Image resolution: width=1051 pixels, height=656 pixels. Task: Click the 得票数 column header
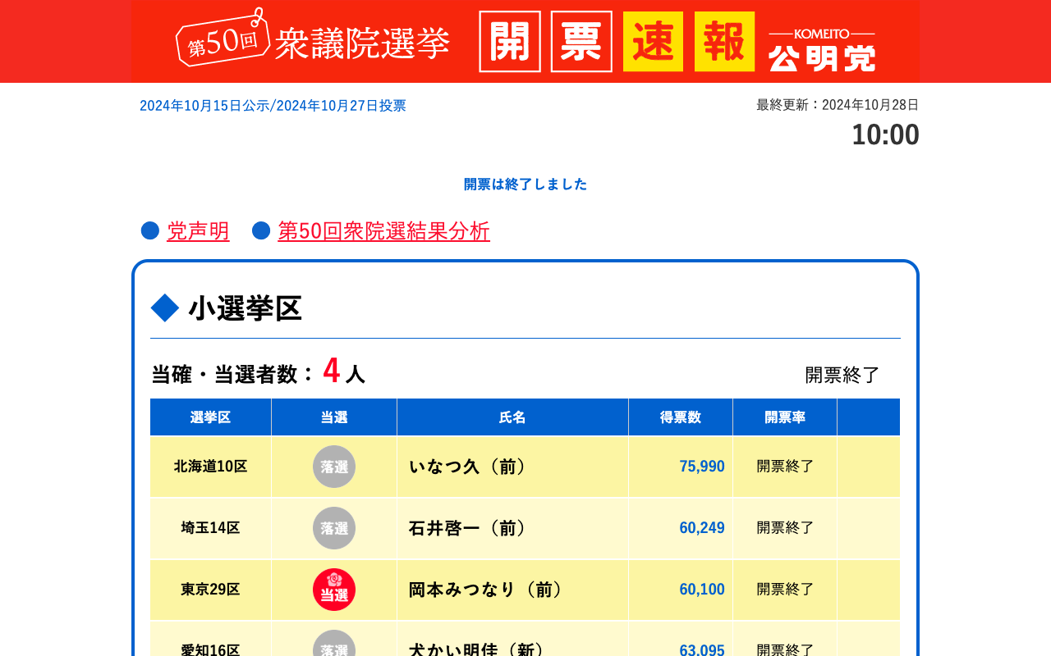point(681,417)
